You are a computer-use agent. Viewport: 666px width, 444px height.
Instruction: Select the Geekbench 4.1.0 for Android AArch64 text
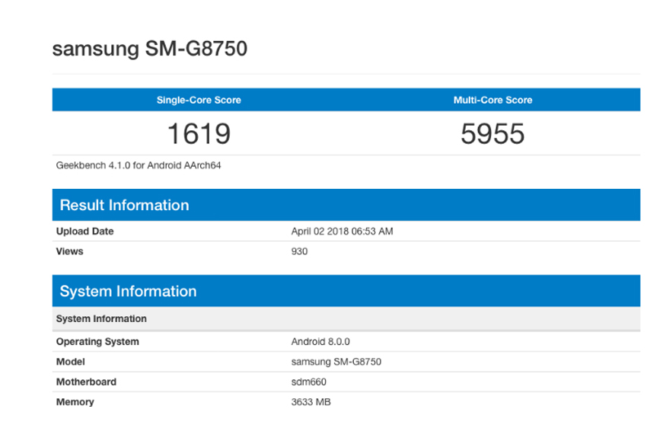pyautogui.click(x=139, y=165)
